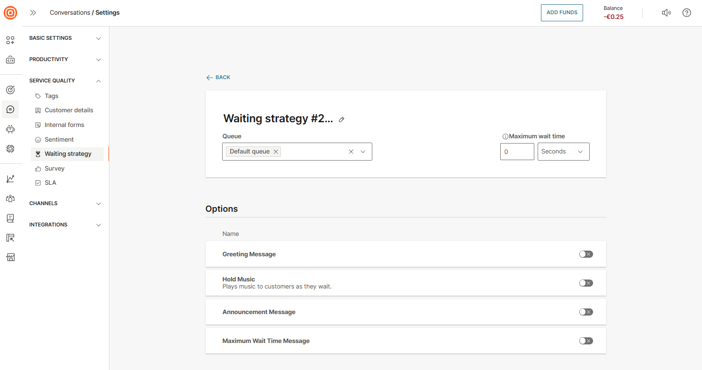702x370 pixels.
Task: Open the Survey settings item
Action: [54, 169]
